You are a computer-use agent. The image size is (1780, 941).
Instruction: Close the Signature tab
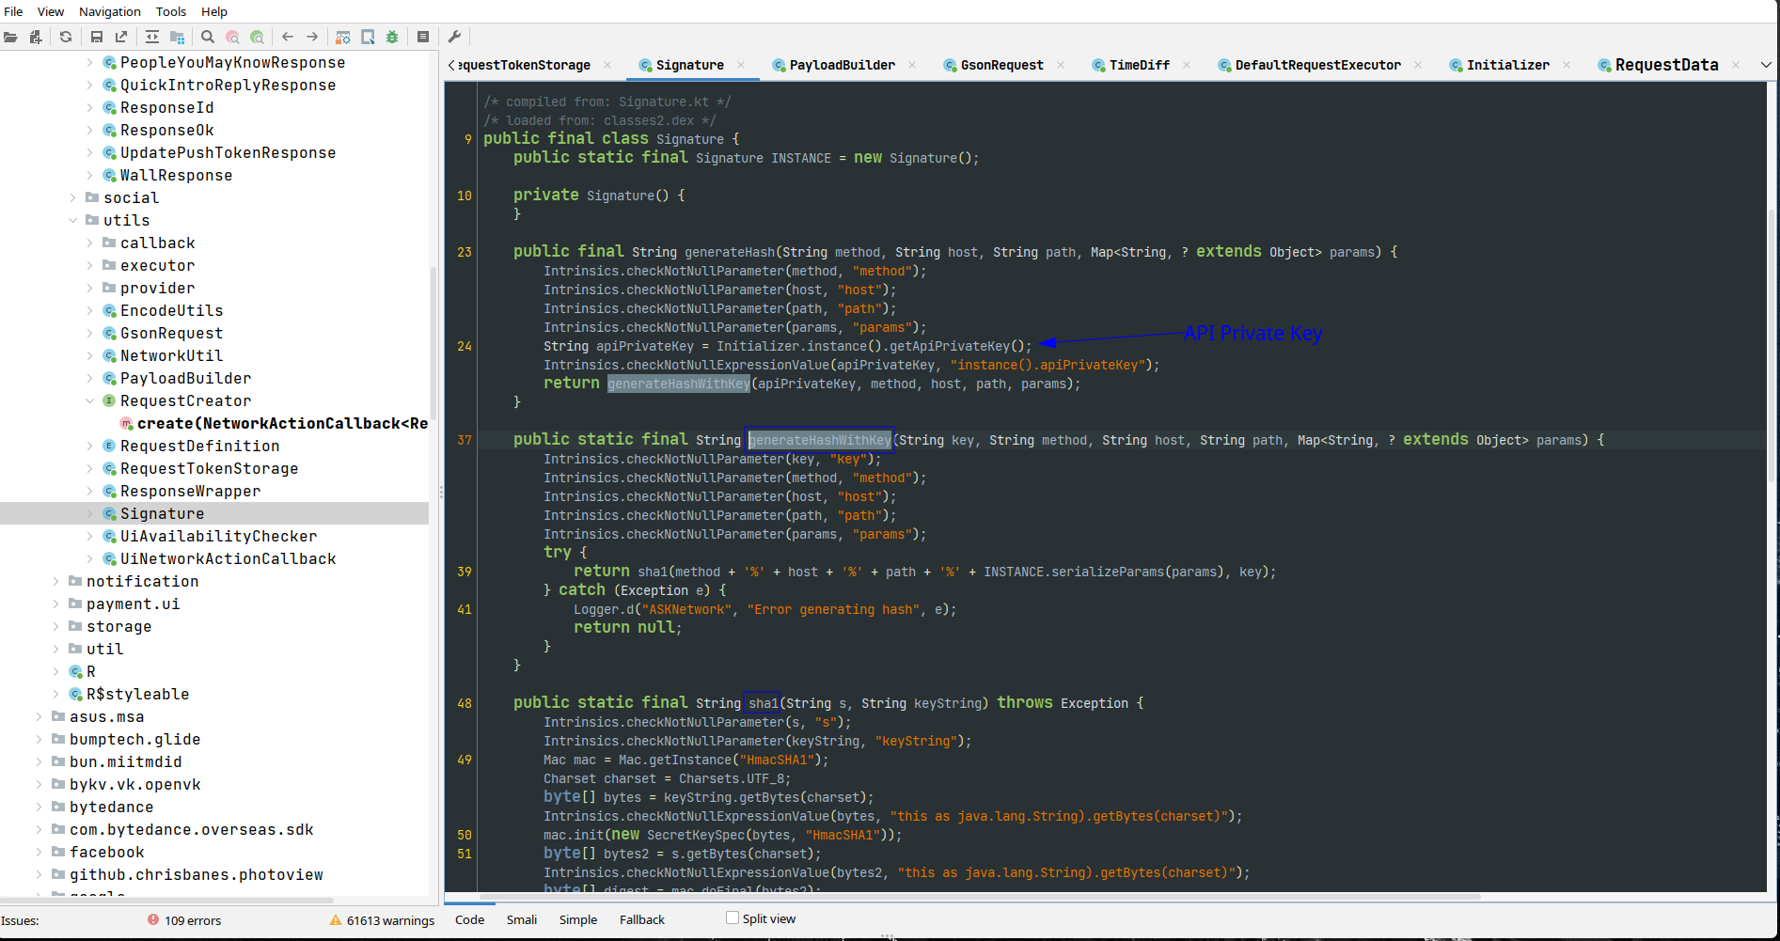741,65
